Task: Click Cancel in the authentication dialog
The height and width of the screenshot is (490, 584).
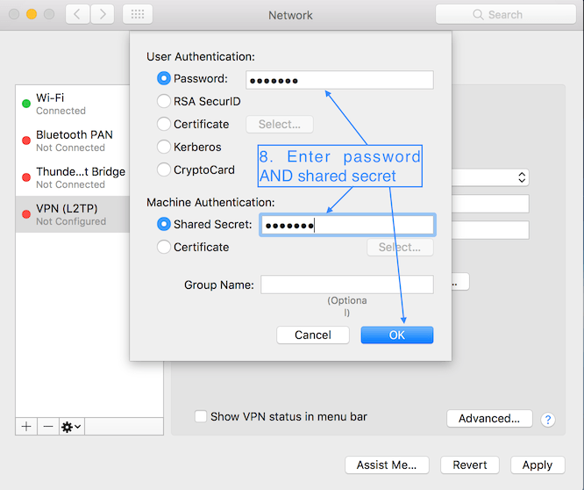Action: pos(313,335)
